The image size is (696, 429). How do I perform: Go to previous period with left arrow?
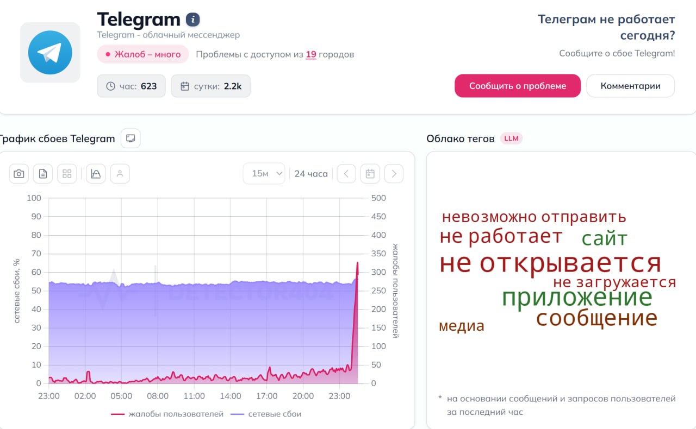click(346, 174)
